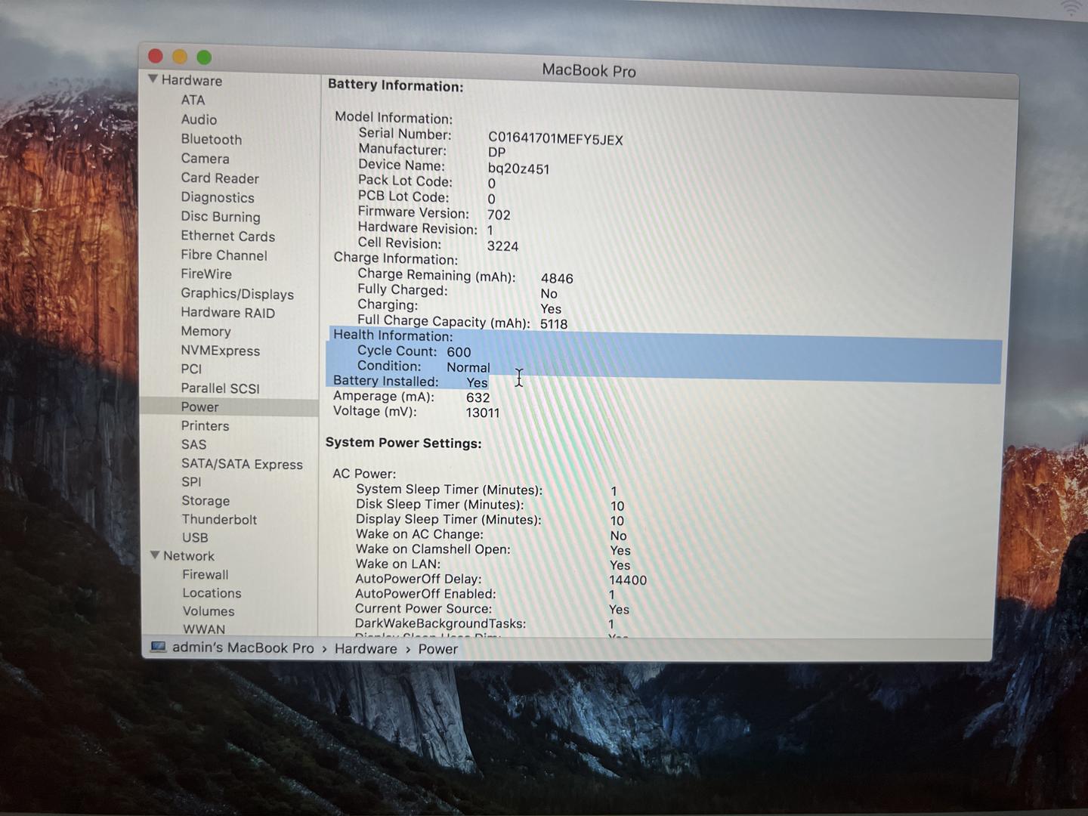Open Printers information
This screenshot has height=816, width=1088.
point(205,426)
